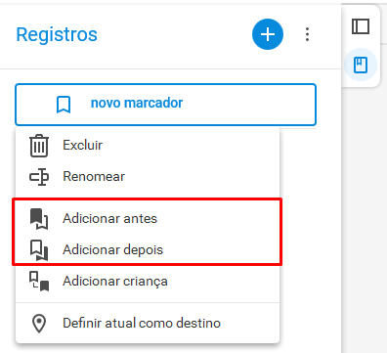387x353 pixels.
Task: Select the Adicionar antes menu entry
Action: coord(148,218)
